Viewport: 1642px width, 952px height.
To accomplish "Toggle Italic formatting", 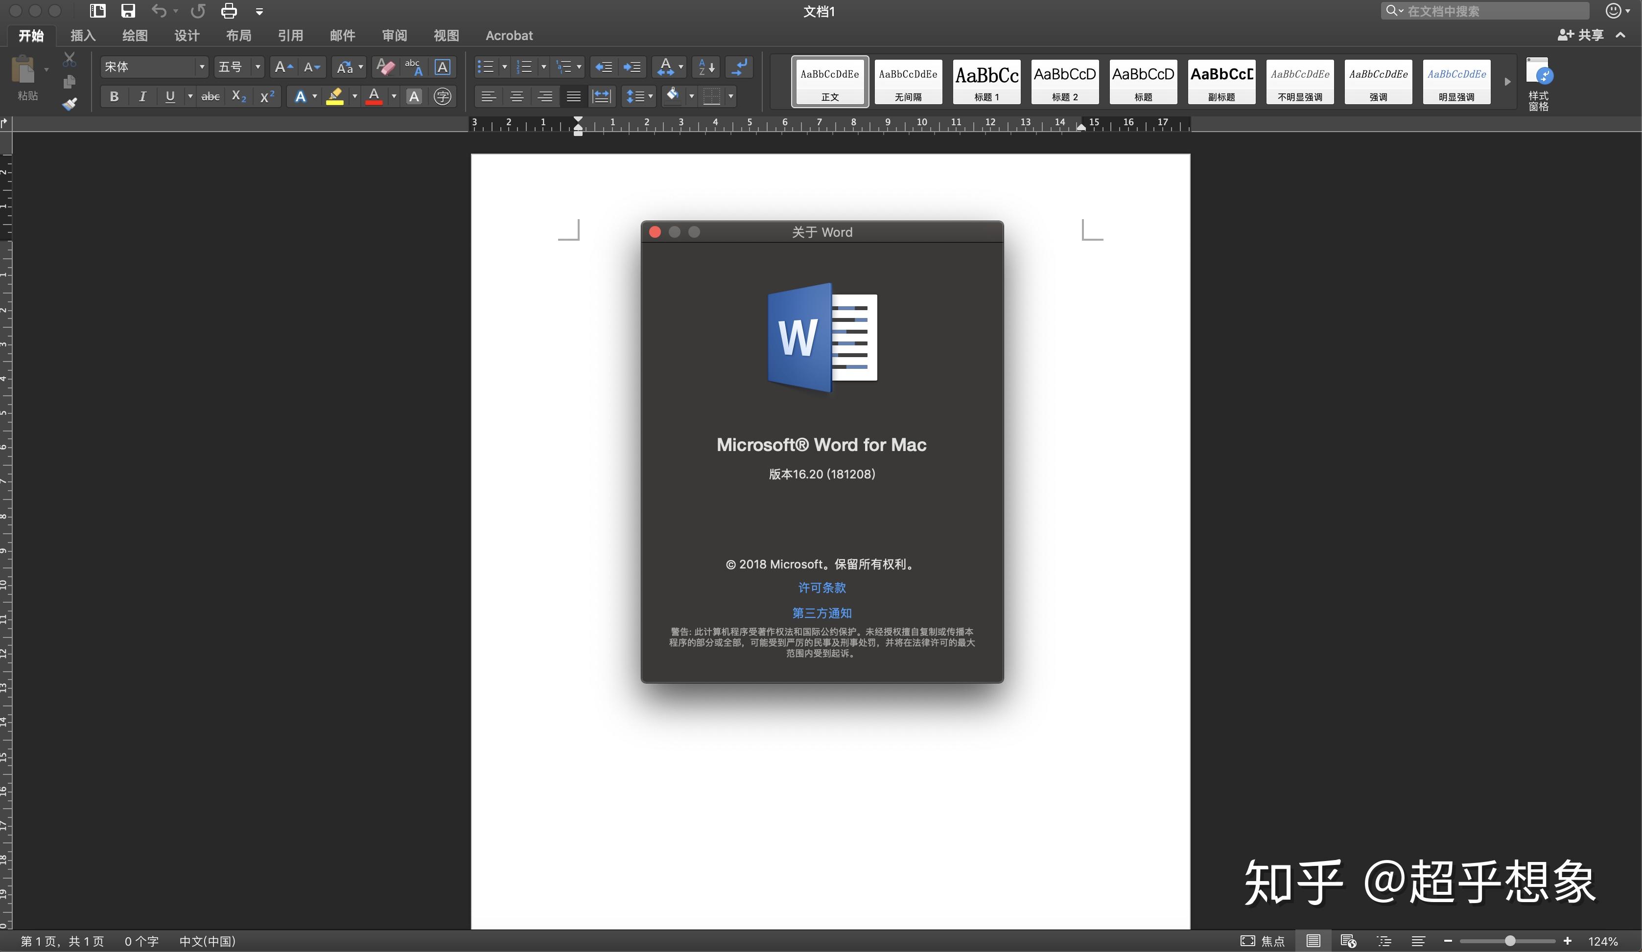I will [x=142, y=96].
